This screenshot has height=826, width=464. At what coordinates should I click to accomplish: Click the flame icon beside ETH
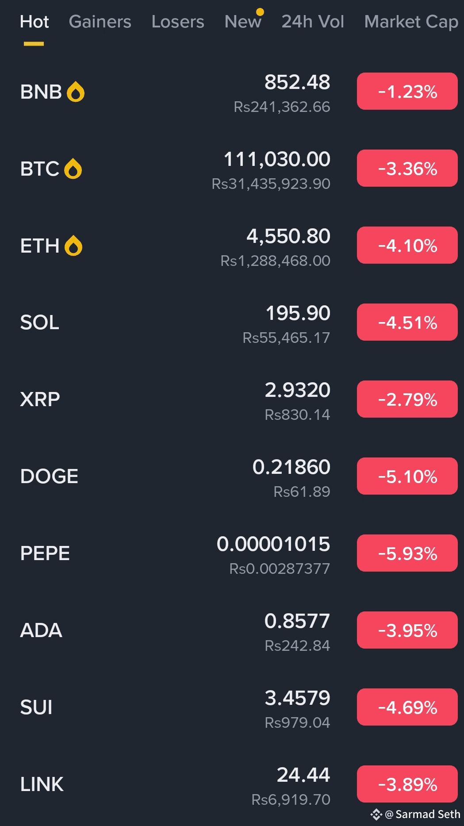click(x=73, y=246)
